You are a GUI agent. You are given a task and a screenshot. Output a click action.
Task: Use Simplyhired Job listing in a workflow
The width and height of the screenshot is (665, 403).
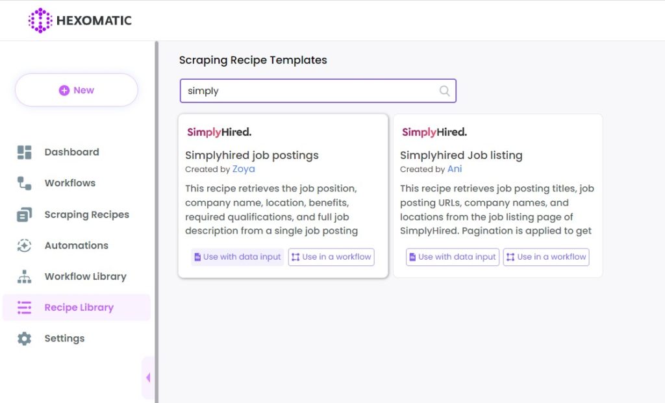click(546, 257)
